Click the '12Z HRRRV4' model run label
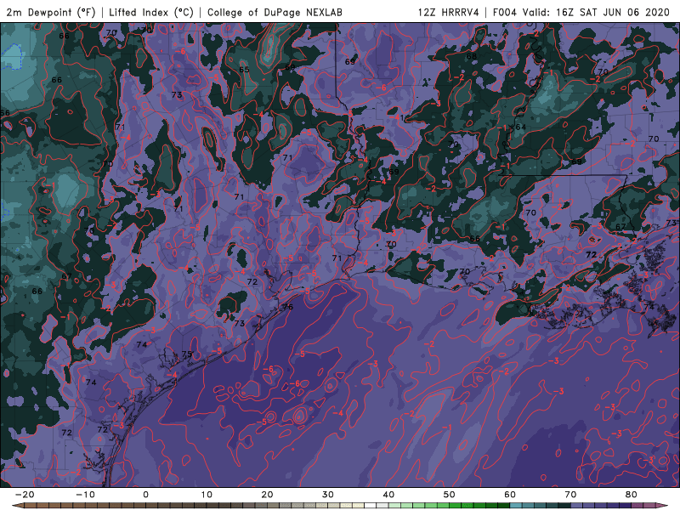This screenshot has height=510, width=680. (449, 12)
